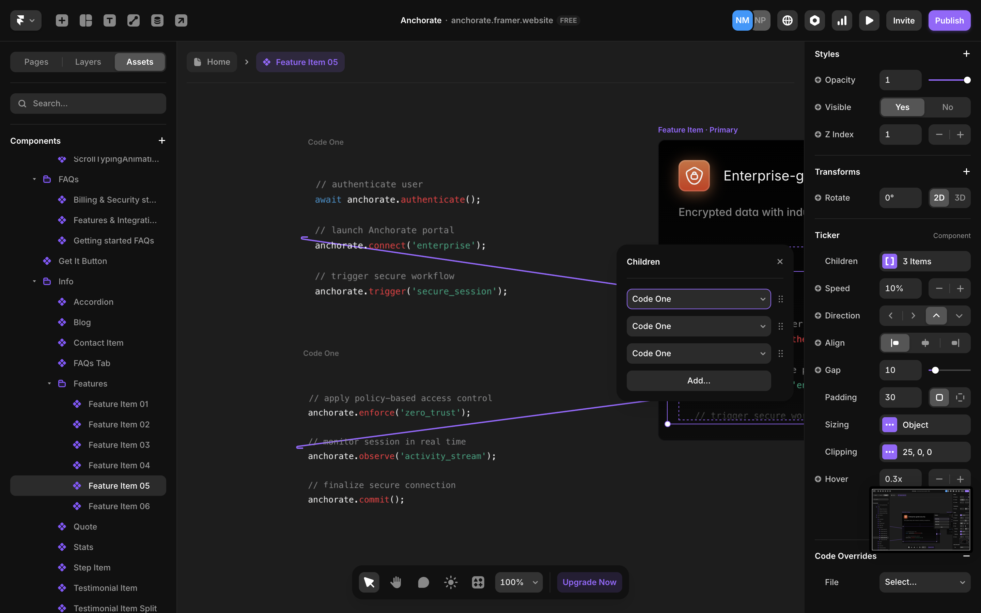Viewport: 981px width, 613px height.
Task: Click the Preview play button
Action: pyautogui.click(x=869, y=20)
